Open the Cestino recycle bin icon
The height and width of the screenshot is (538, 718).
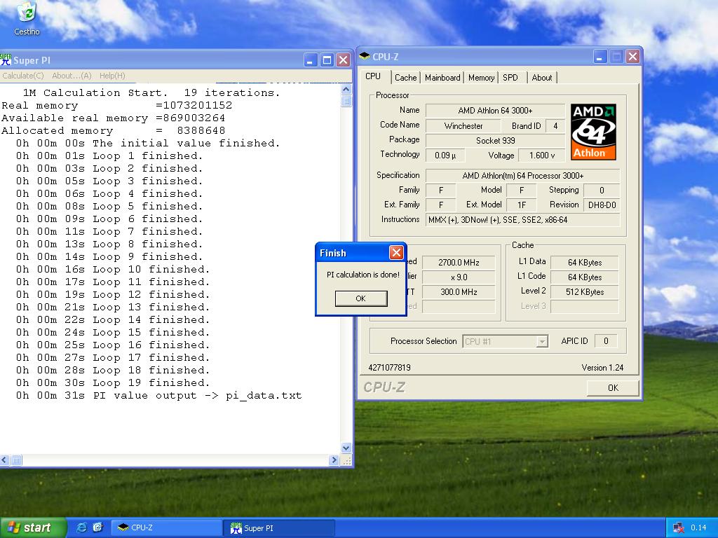coord(27,18)
